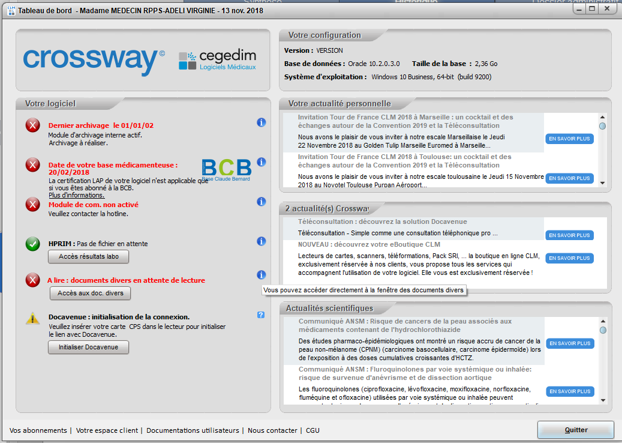Open the info icon for base médicamenteuse
The height and width of the screenshot is (443, 622).
pos(261,162)
